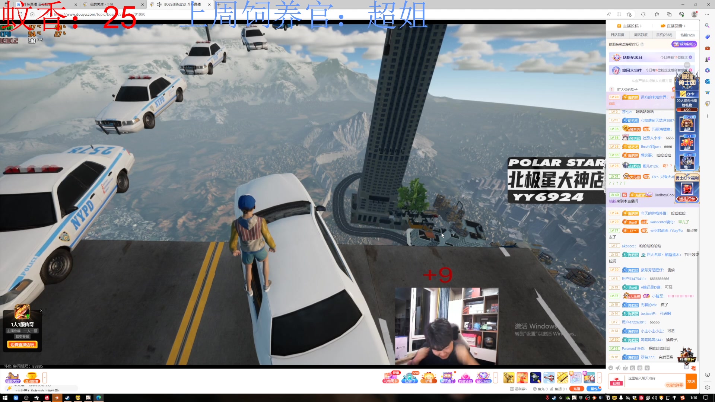The width and height of the screenshot is (715, 402).
Task: Open the 任意门 portal icon
Action: click(410, 377)
